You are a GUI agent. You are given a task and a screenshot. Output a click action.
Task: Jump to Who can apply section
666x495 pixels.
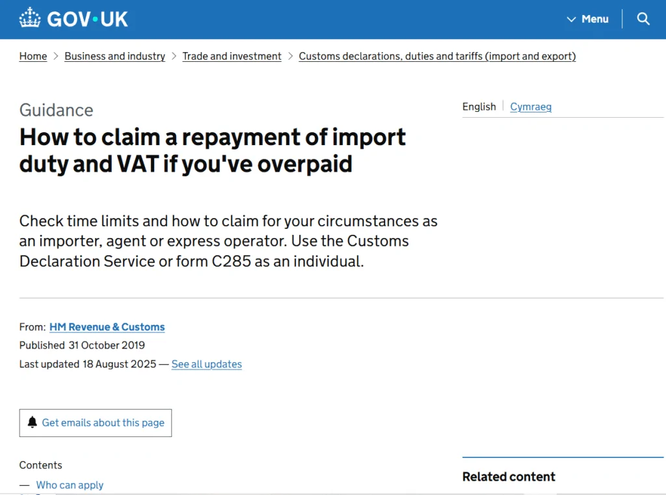point(70,485)
